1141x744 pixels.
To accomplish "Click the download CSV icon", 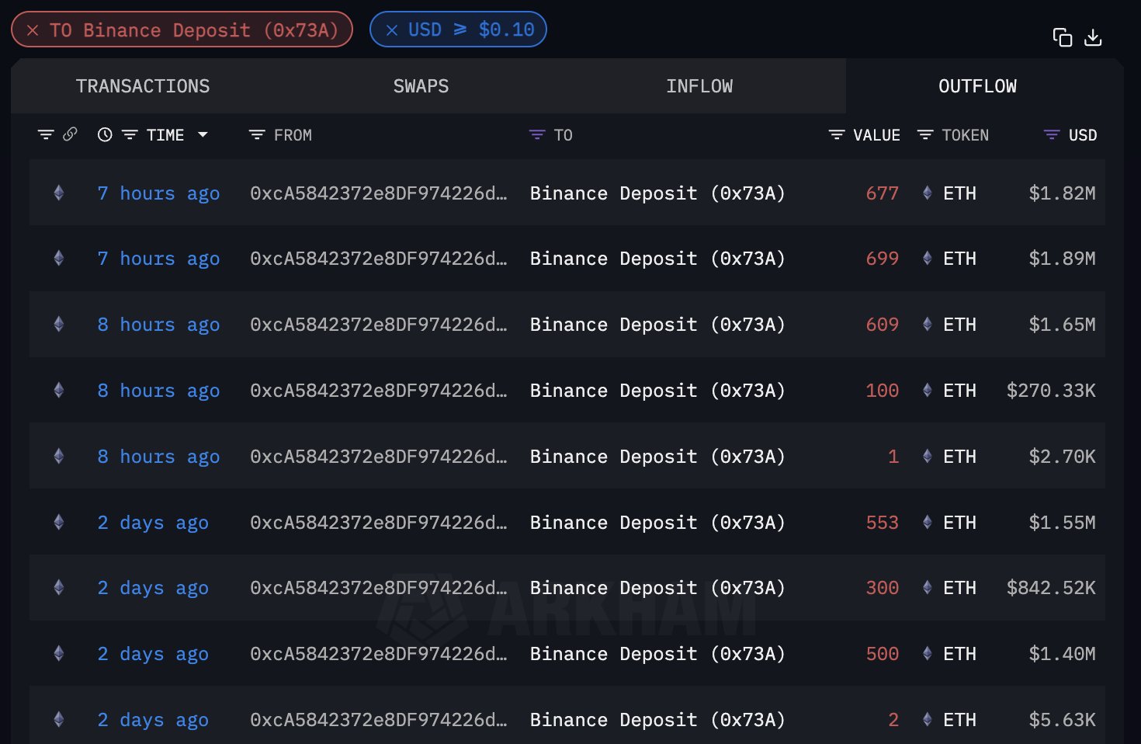I will (1093, 37).
